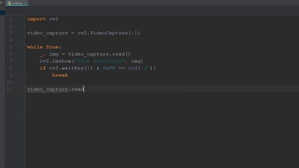This screenshot has height=168, width=299.
Task: Click the 'q' string literal
Action: pyautogui.click(x=145, y=68)
